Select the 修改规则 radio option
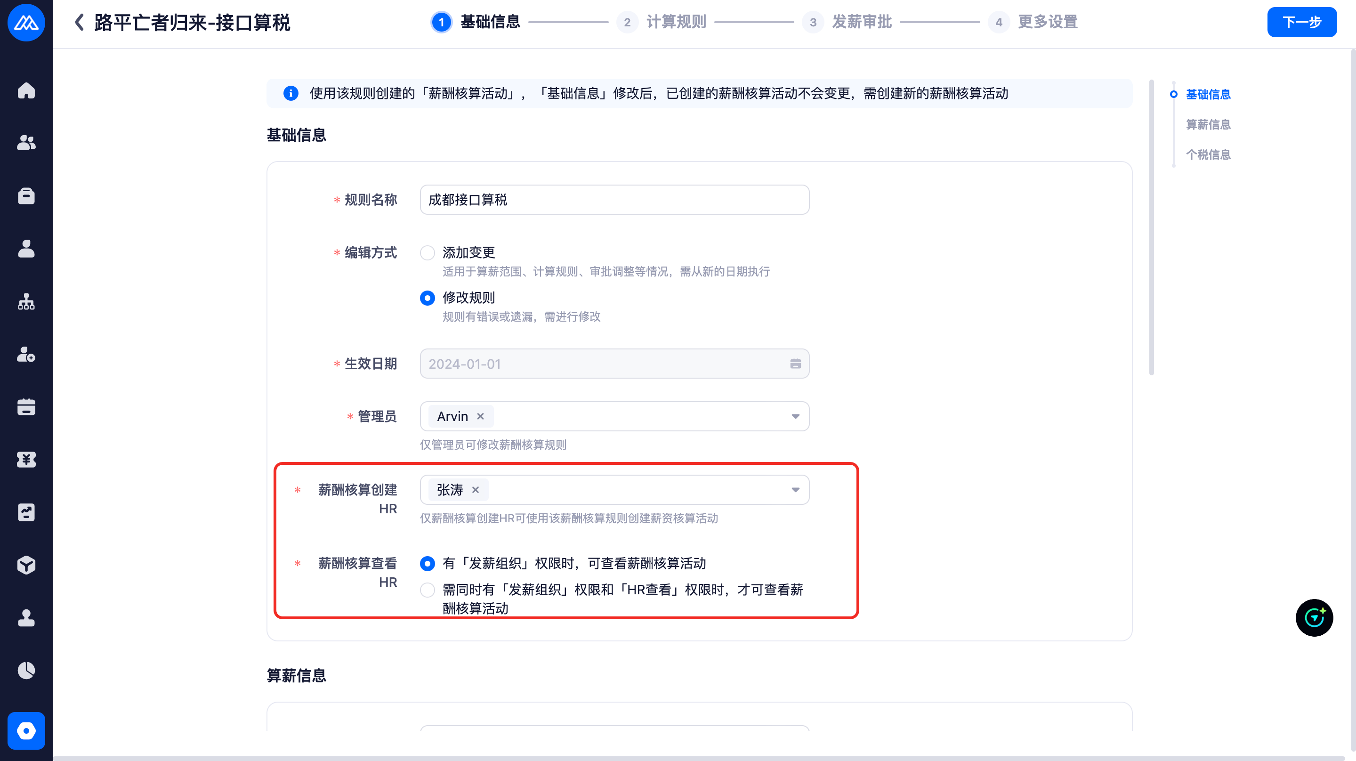Screen dimensions: 1356x761 pos(428,298)
